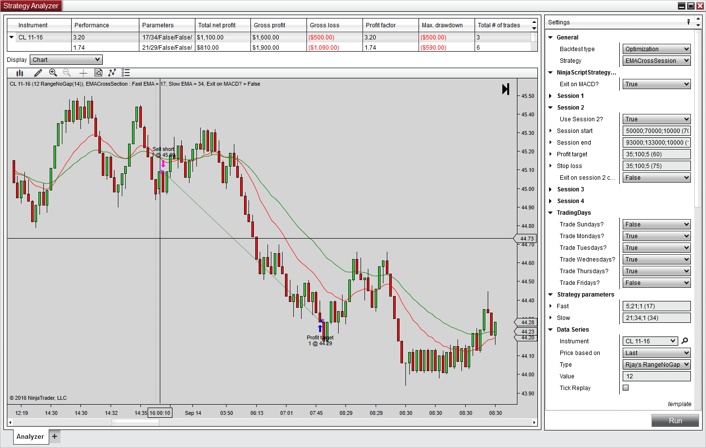Toggle Trade Tuesdays? setting

657,248
